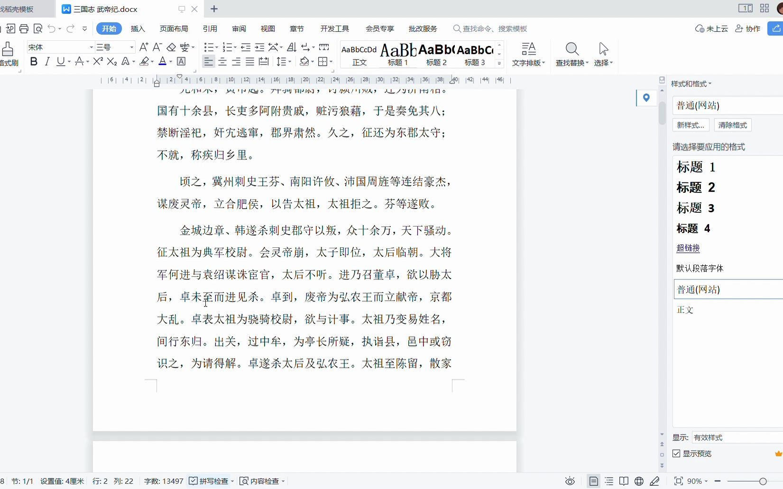Viewport: 783px width, 489px height.
Task: Decrease font size with A- icon
Action: (x=157, y=46)
